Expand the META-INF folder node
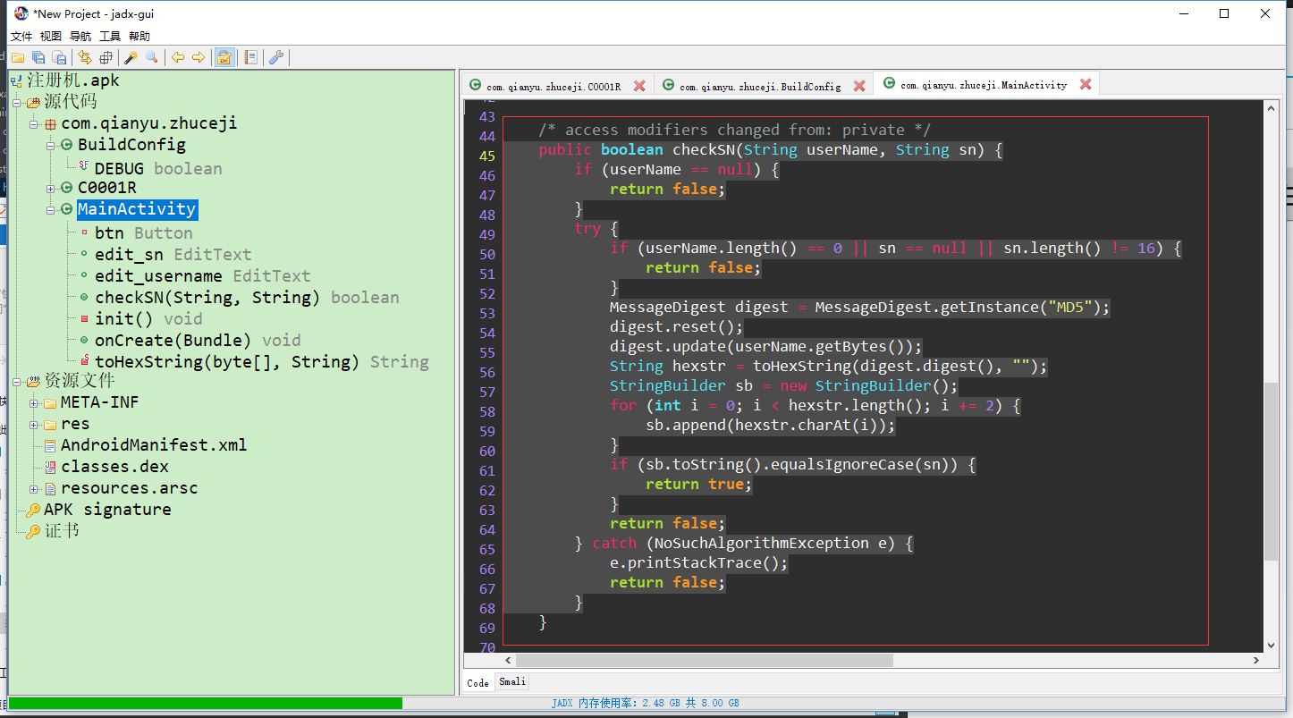Screen dimensions: 1293x718 (34, 402)
